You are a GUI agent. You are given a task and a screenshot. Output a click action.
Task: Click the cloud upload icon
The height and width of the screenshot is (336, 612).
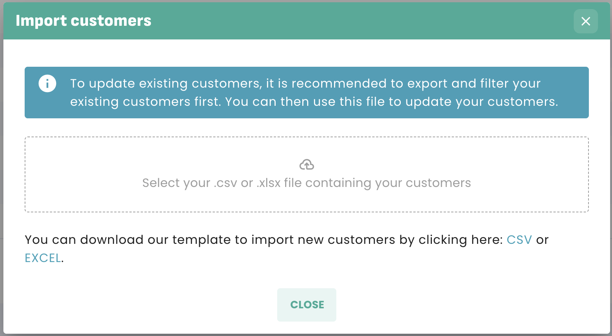(306, 165)
